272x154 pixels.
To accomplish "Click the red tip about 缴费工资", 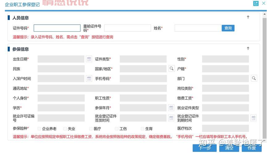I will coord(130,137).
